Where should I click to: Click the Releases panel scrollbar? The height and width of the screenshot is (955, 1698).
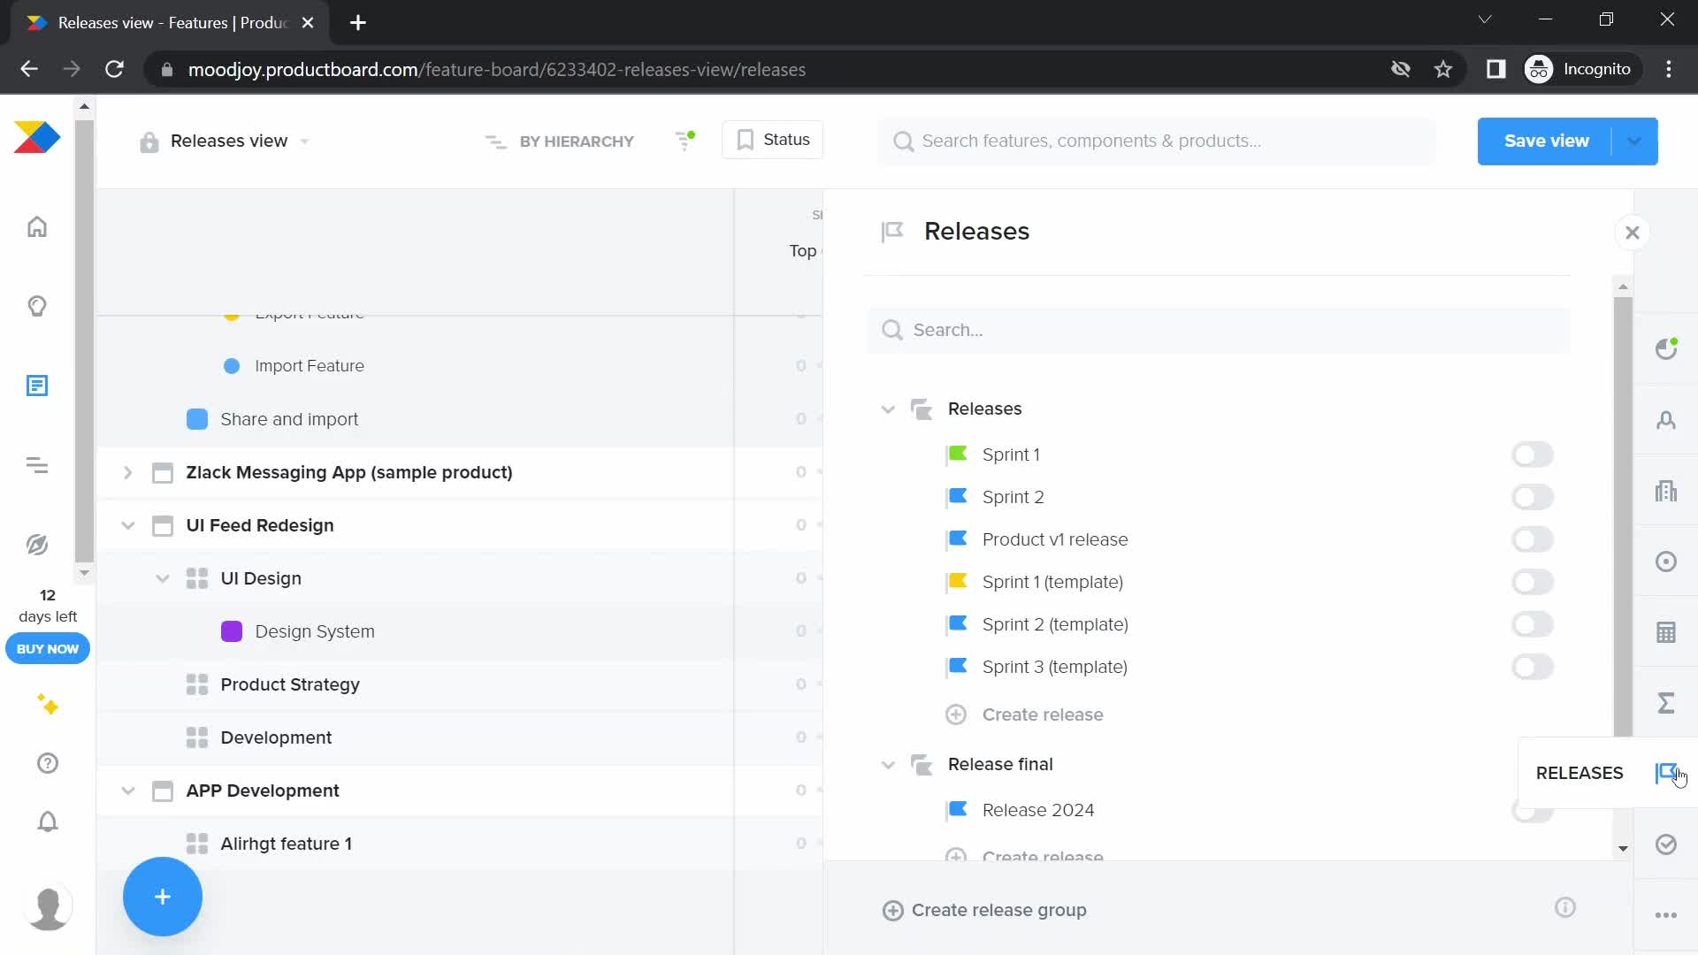[x=1623, y=517]
